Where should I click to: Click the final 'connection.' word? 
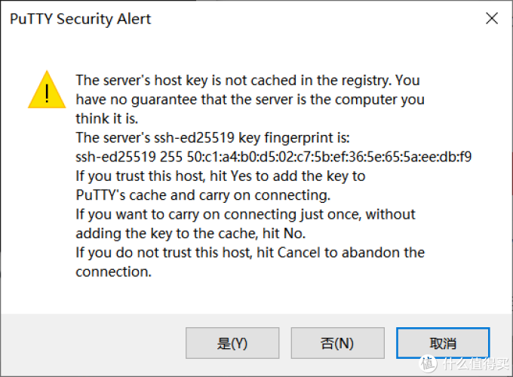point(114,271)
